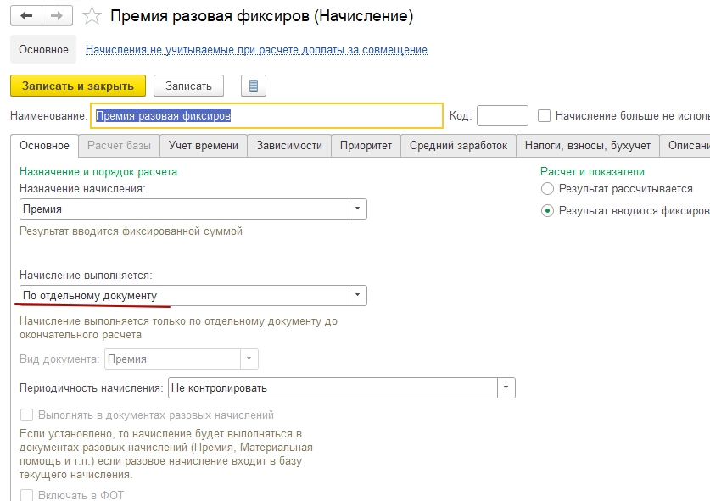Select the Основное section in navigation panel
Image resolution: width=710 pixels, height=501 pixels.
click(43, 50)
